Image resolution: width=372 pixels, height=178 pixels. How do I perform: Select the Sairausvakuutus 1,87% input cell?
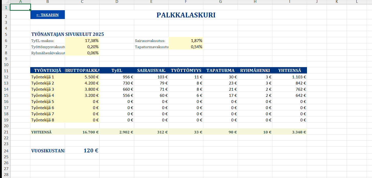click(x=186, y=40)
